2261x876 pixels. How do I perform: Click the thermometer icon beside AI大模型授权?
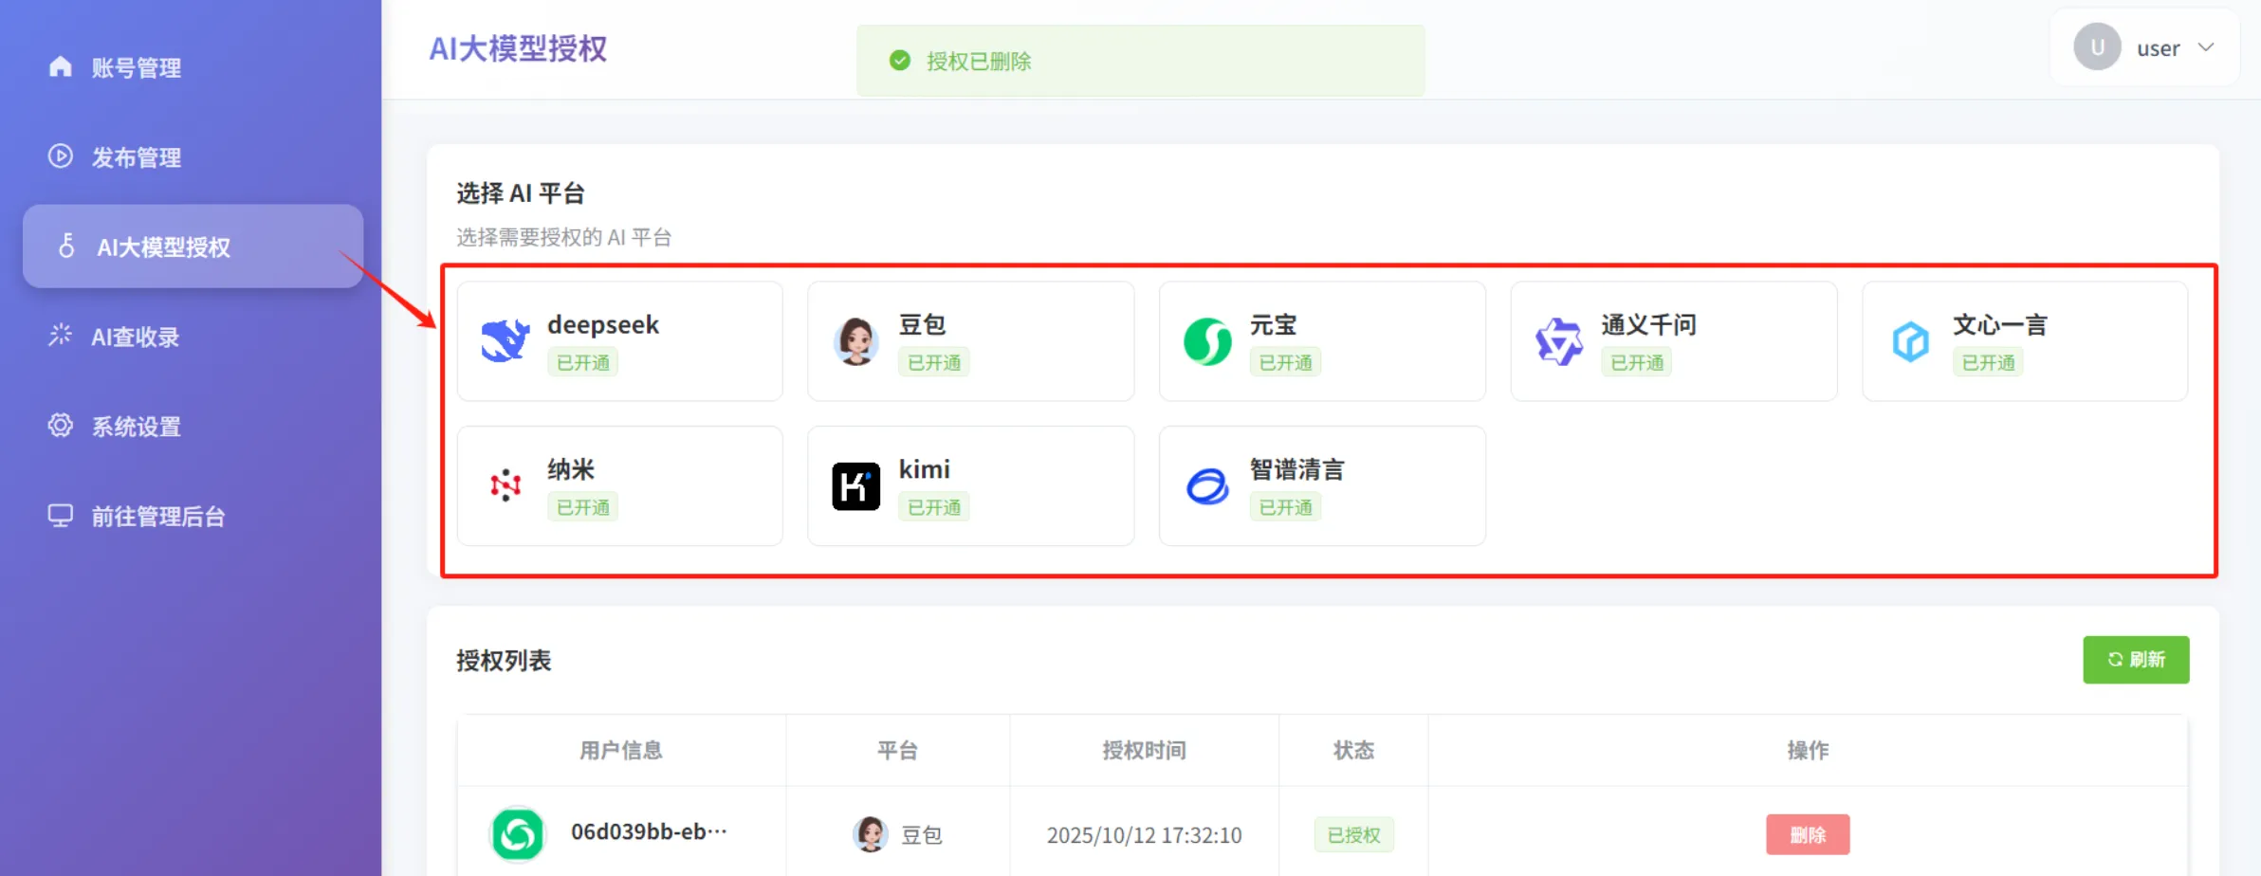tap(66, 246)
